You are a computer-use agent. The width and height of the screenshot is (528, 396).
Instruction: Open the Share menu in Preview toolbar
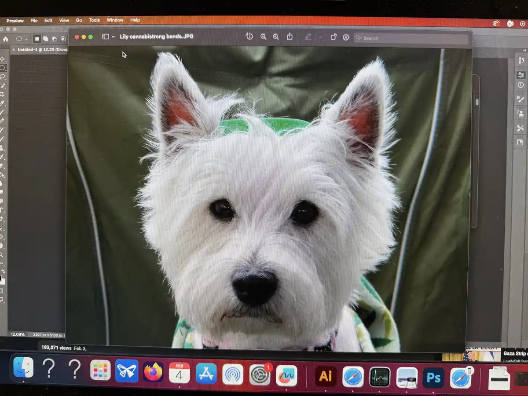coord(290,37)
